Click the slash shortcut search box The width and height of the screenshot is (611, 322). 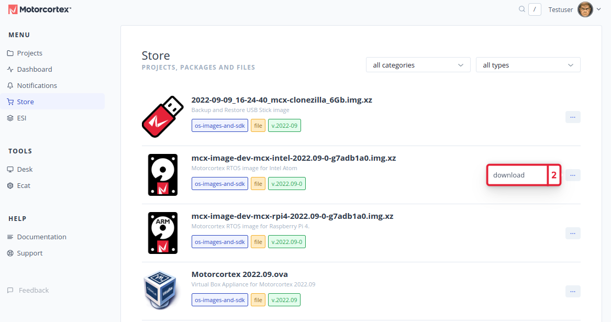535,9
